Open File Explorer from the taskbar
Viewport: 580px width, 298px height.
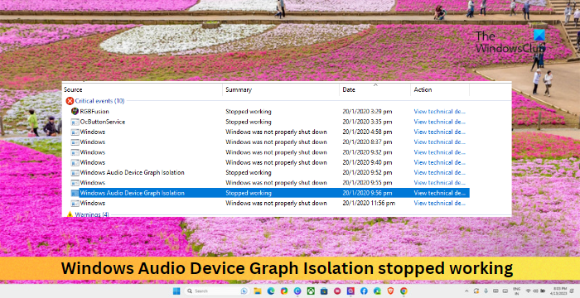click(x=258, y=291)
